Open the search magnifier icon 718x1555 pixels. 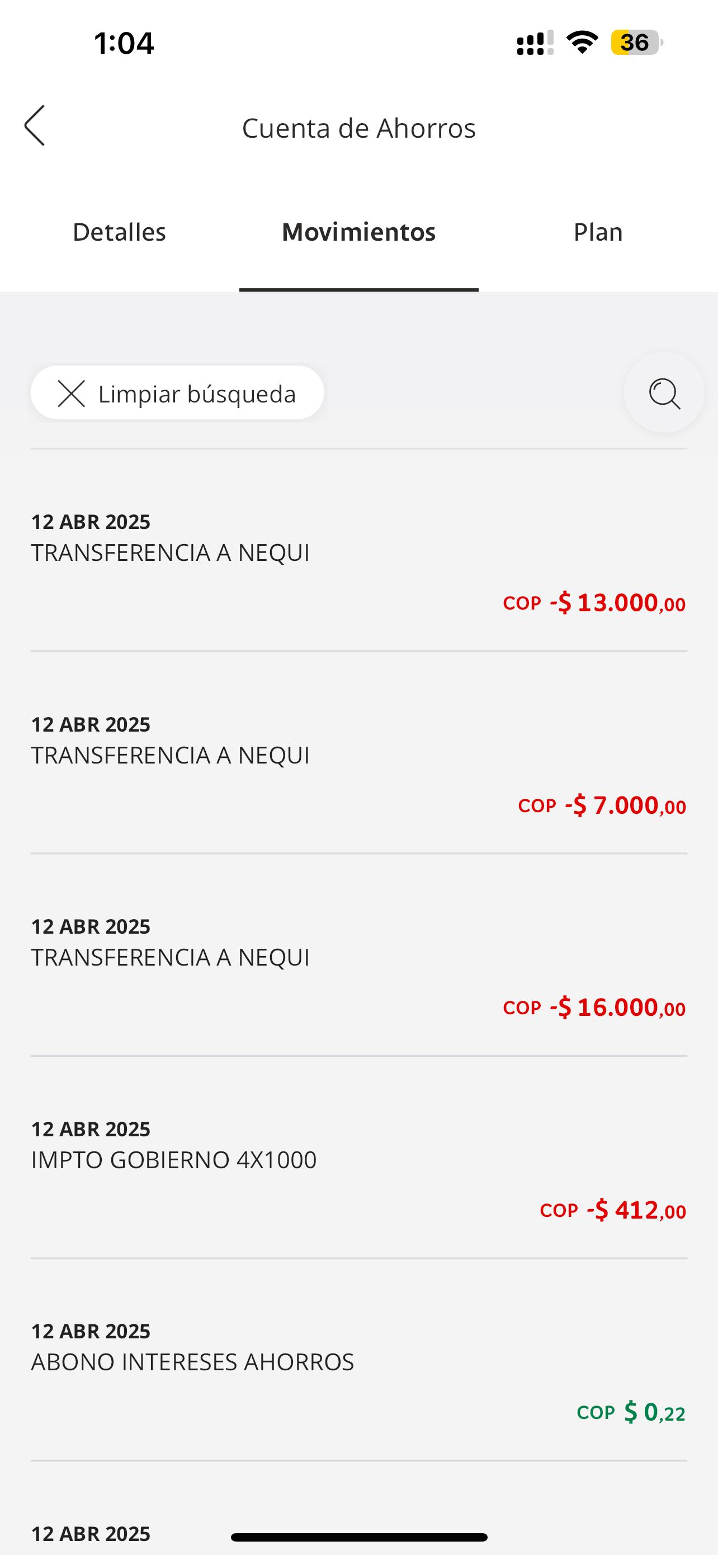(x=664, y=394)
